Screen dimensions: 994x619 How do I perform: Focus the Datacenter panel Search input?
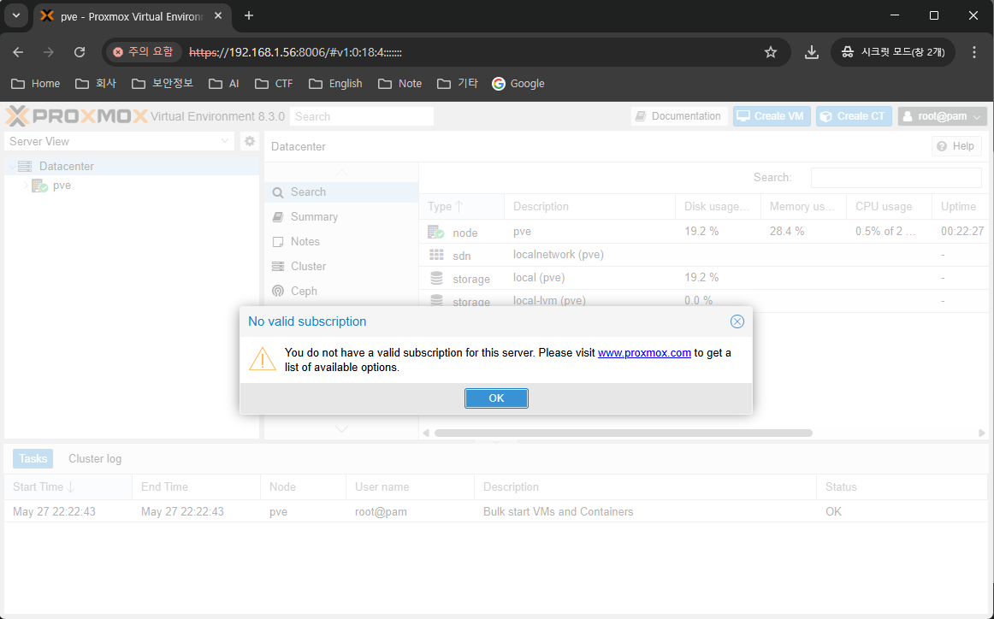[x=896, y=177]
